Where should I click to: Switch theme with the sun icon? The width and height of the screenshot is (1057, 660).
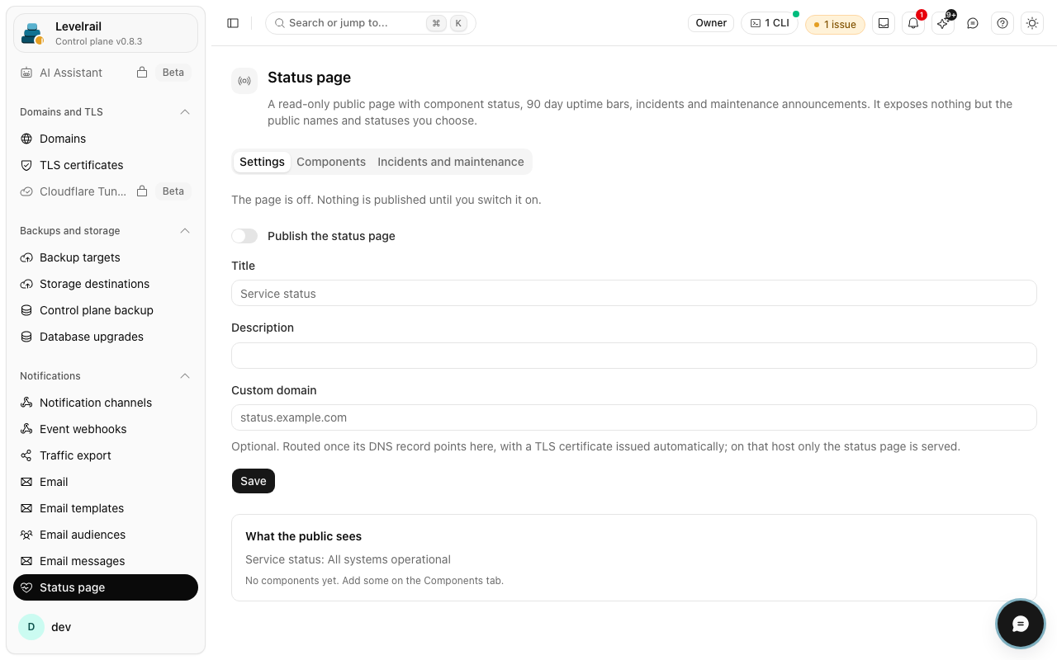1032,23
